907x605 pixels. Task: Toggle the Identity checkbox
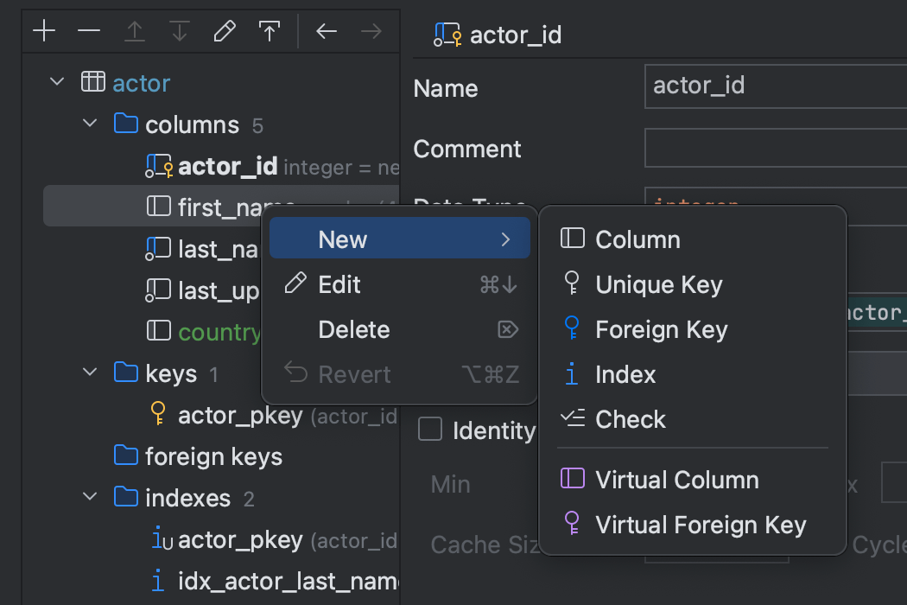coord(429,430)
